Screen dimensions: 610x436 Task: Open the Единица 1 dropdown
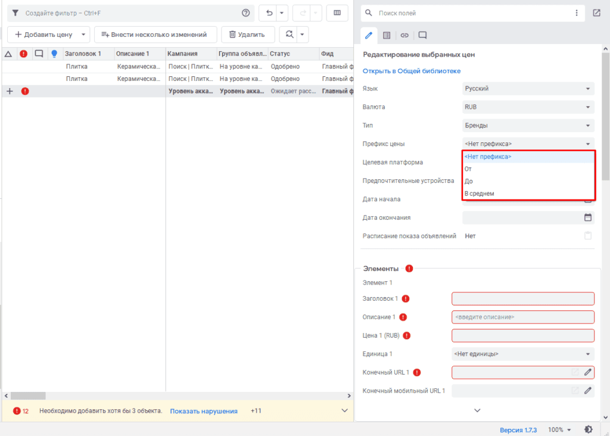click(523, 354)
